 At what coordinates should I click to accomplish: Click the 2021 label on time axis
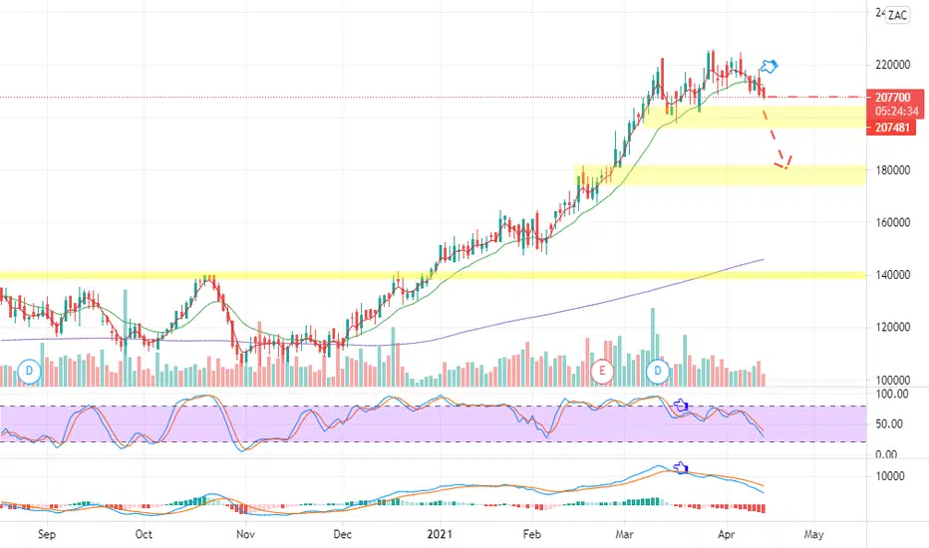[x=440, y=534]
